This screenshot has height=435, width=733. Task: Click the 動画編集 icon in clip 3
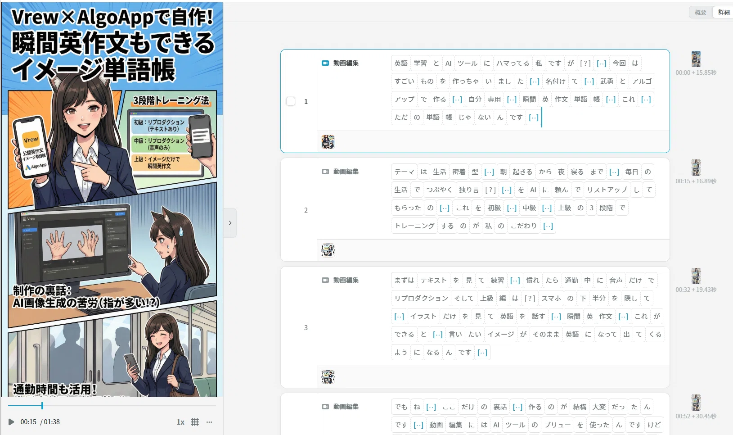pos(325,280)
